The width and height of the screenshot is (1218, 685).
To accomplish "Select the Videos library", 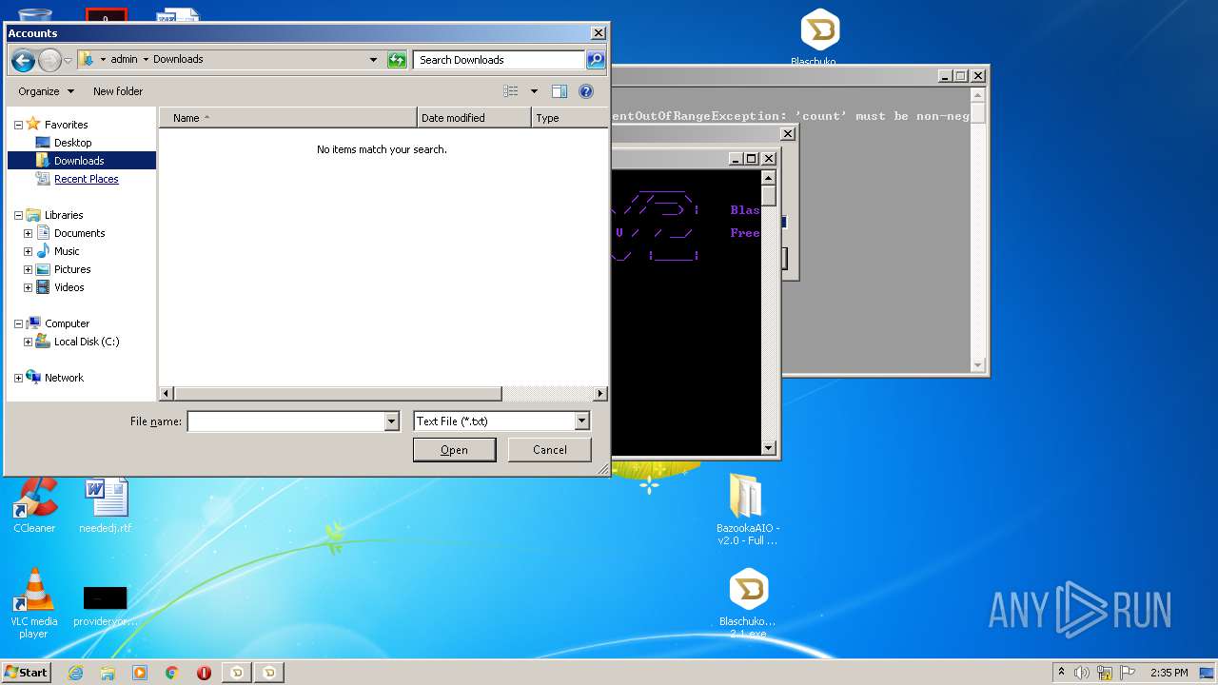I will click(x=69, y=287).
